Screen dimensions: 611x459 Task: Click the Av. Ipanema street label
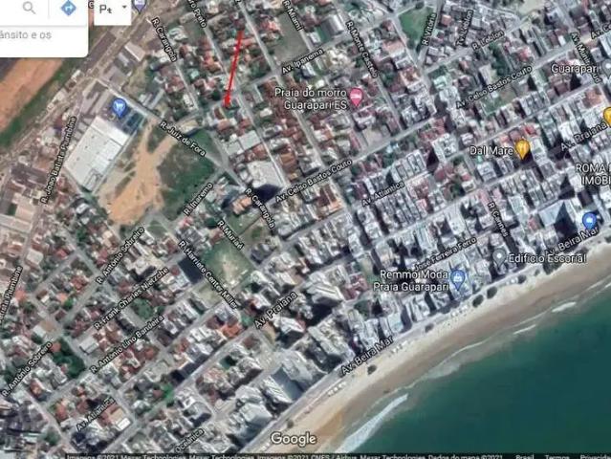pos(303,61)
